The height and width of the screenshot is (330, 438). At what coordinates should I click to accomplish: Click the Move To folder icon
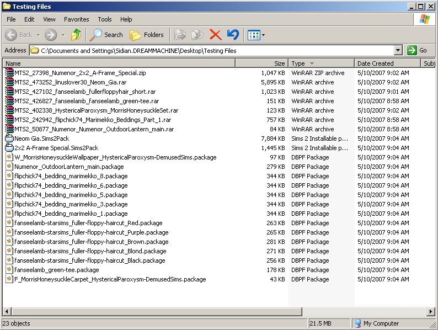coord(180,35)
